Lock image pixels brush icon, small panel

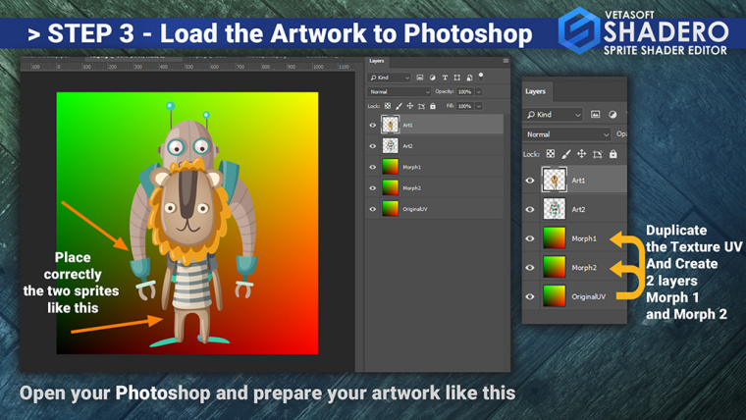399,106
